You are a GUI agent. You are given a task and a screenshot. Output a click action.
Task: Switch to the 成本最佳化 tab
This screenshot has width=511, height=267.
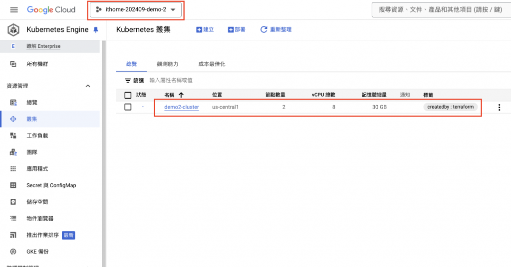(x=212, y=64)
